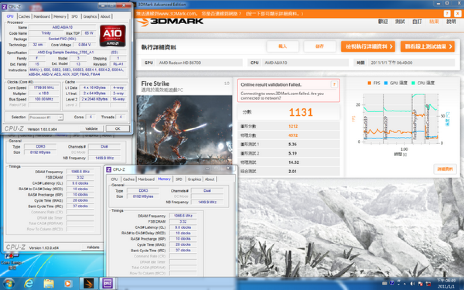The width and height of the screenshot is (464, 290).
Task: Click the 詳細資料 button below the chart
Action: pyautogui.click(x=445, y=169)
